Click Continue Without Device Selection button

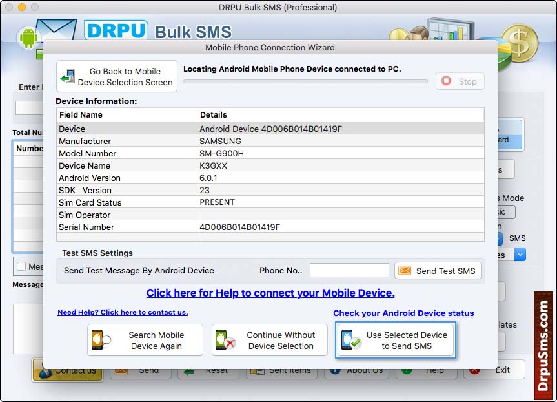(x=270, y=340)
